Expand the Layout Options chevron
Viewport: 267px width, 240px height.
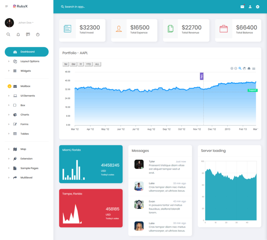pos(9,61)
